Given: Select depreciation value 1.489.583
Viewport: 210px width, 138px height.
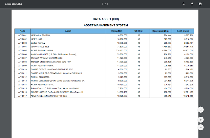Looking at the screenshot, I should point(167,47).
